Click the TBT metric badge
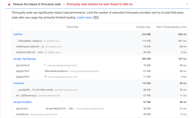 [96, 18]
